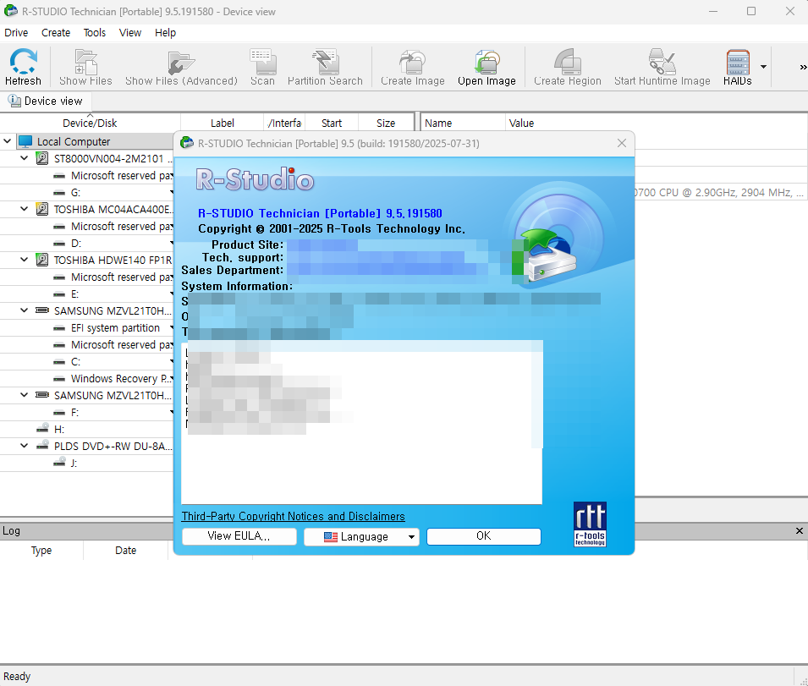Open the Tools menu
The width and height of the screenshot is (808, 686).
coord(95,32)
